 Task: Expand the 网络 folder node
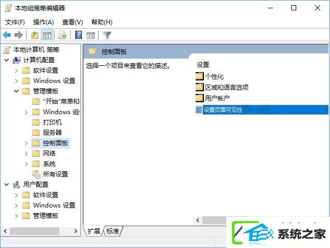(x=26, y=154)
